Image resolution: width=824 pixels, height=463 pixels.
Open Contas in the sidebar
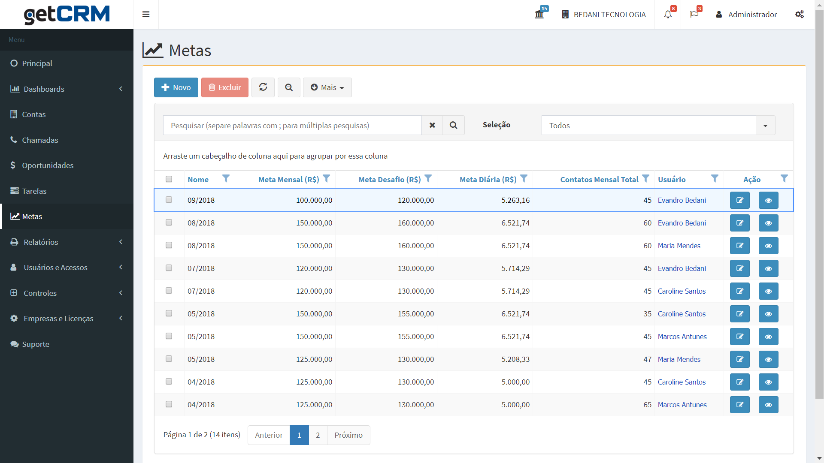point(67,114)
